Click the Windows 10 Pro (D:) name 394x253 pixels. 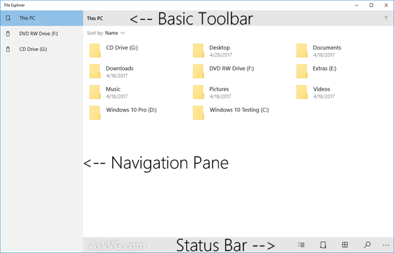tap(131, 110)
